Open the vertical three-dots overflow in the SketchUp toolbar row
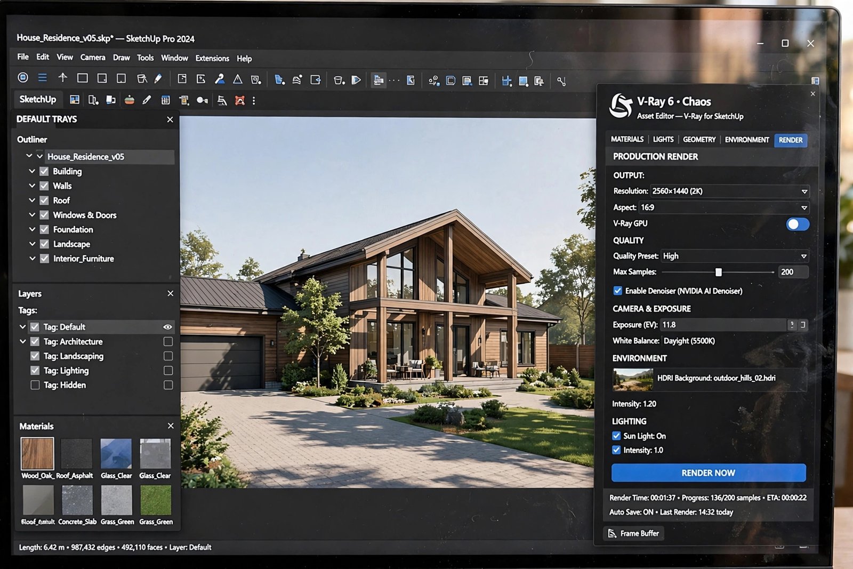 [x=254, y=100]
